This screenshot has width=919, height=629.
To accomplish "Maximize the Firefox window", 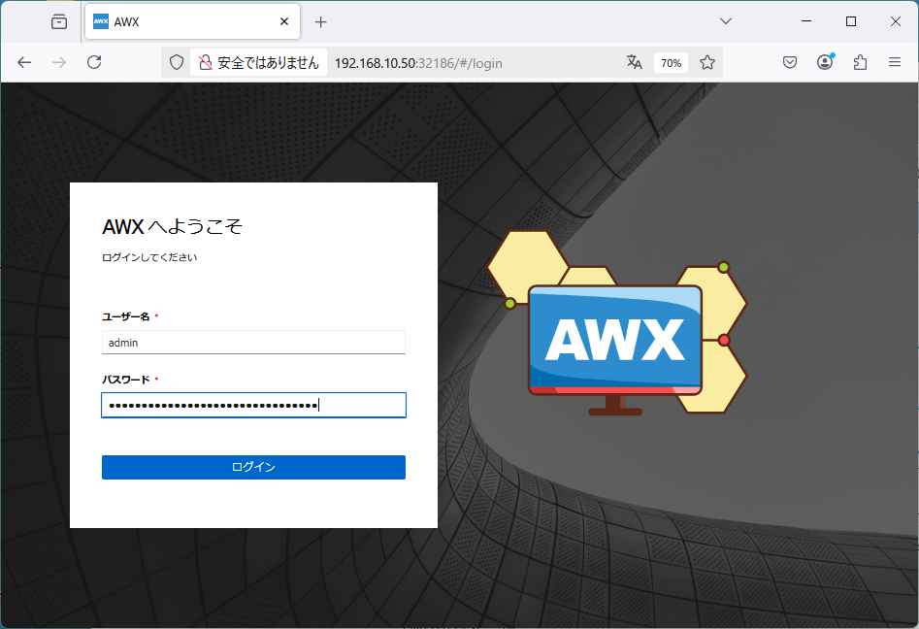I will click(x=851, y=21).
